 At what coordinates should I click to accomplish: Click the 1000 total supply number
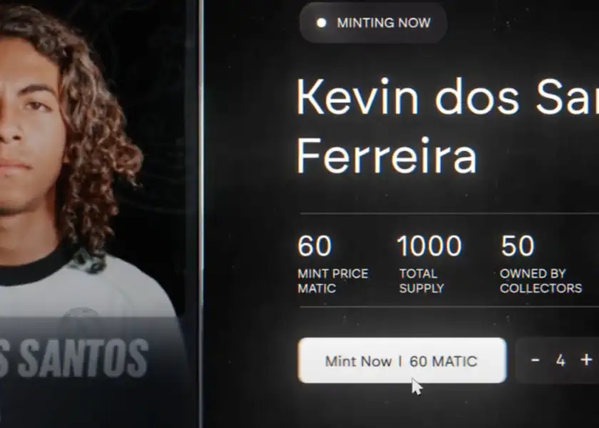pyautogui.click(x=430, y=245)
